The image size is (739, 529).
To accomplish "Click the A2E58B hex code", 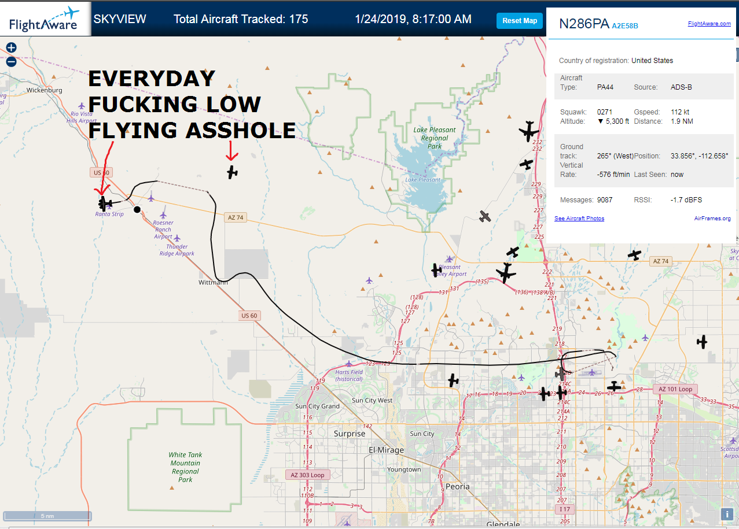I will pyautogui.click(x=625, y=26).
